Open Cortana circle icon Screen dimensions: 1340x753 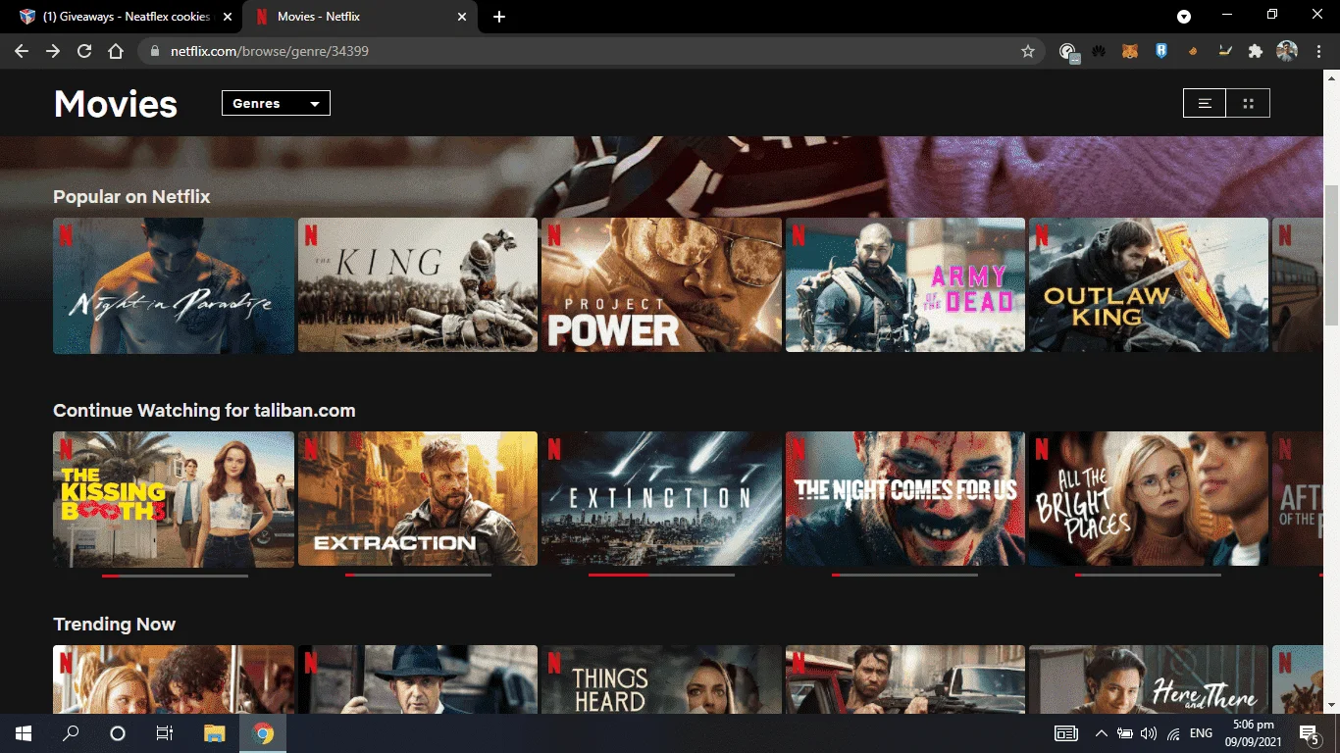[118, 733]
